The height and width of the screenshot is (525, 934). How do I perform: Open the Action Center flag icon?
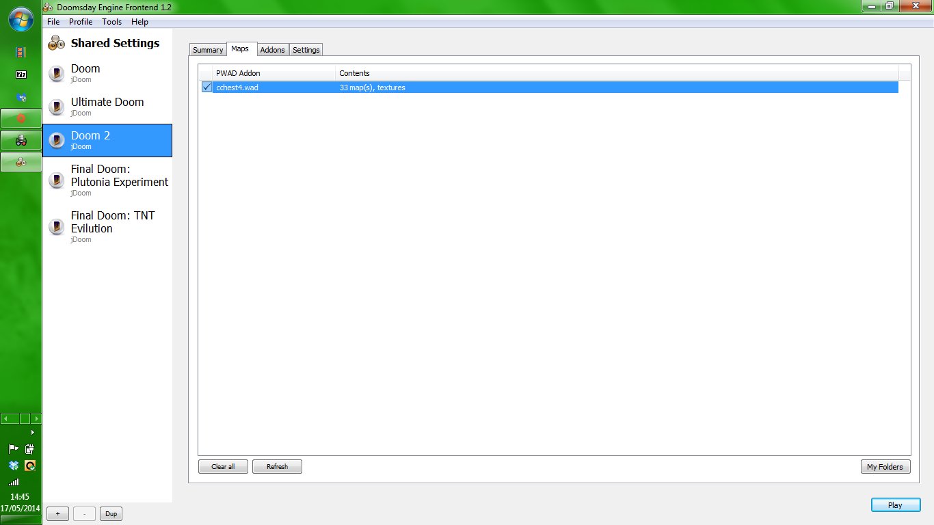coord(13,449)
